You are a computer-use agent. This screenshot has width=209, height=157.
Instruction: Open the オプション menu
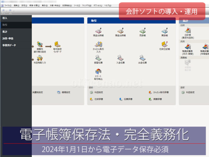[x=98, y=5]
